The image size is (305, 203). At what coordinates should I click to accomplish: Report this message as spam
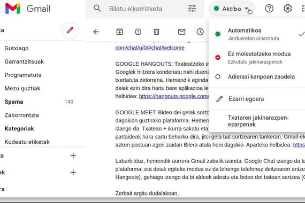(x=138, y=32)
